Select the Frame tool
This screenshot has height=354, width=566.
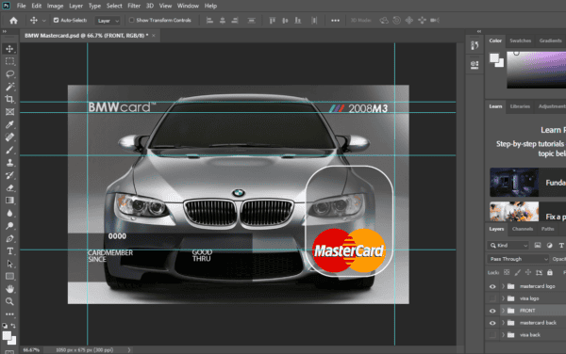coord(9,112)
